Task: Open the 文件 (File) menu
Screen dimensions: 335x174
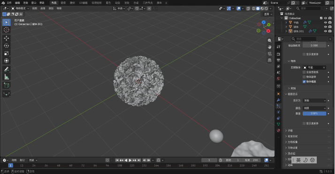Action: (x=9, y=3)
